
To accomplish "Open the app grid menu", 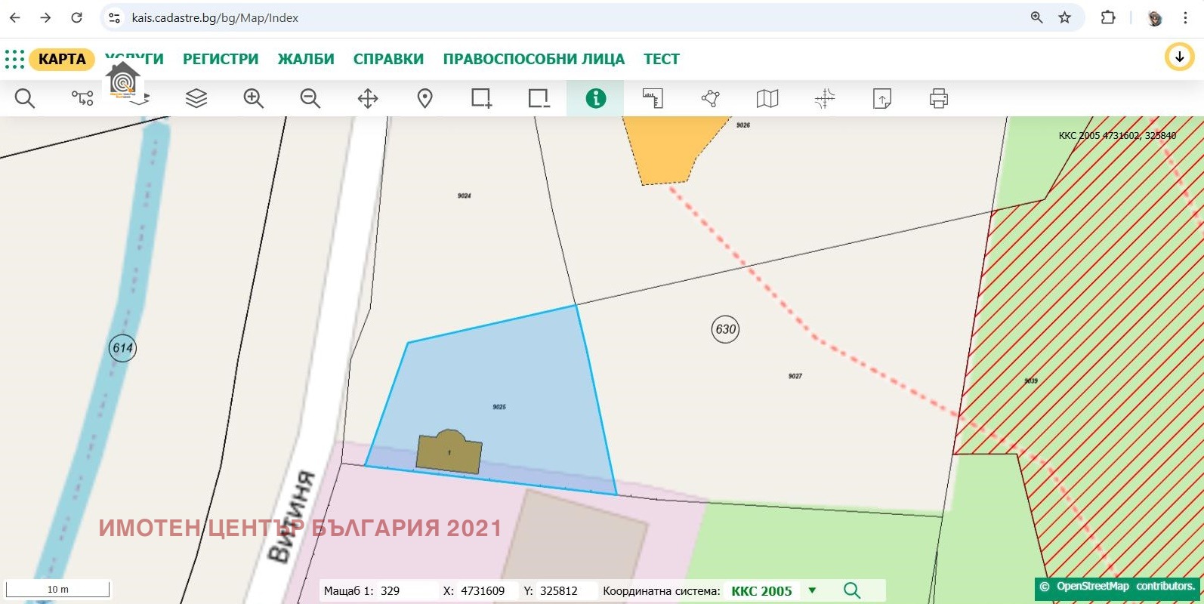I will [x=14, y=59].
